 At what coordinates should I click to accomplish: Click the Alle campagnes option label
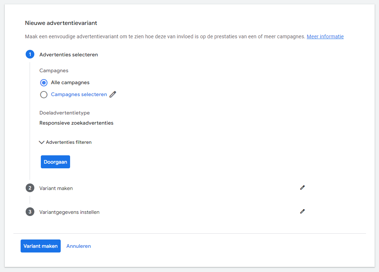click(70, 83)
